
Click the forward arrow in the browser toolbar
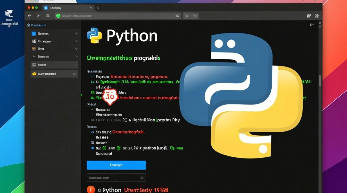point(38,16)
